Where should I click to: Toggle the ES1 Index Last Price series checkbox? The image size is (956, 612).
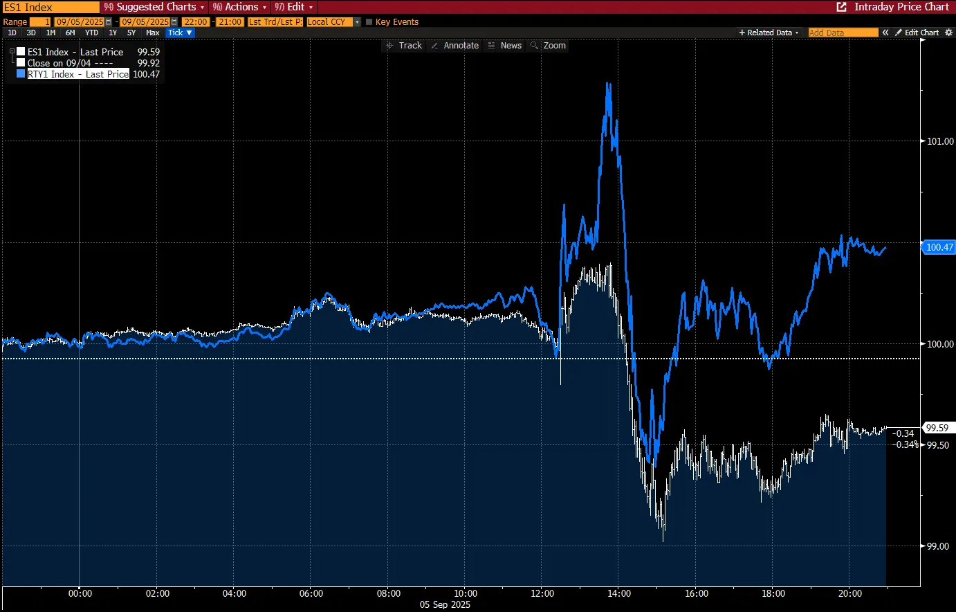pyautogui.click(x=21, y=52)
